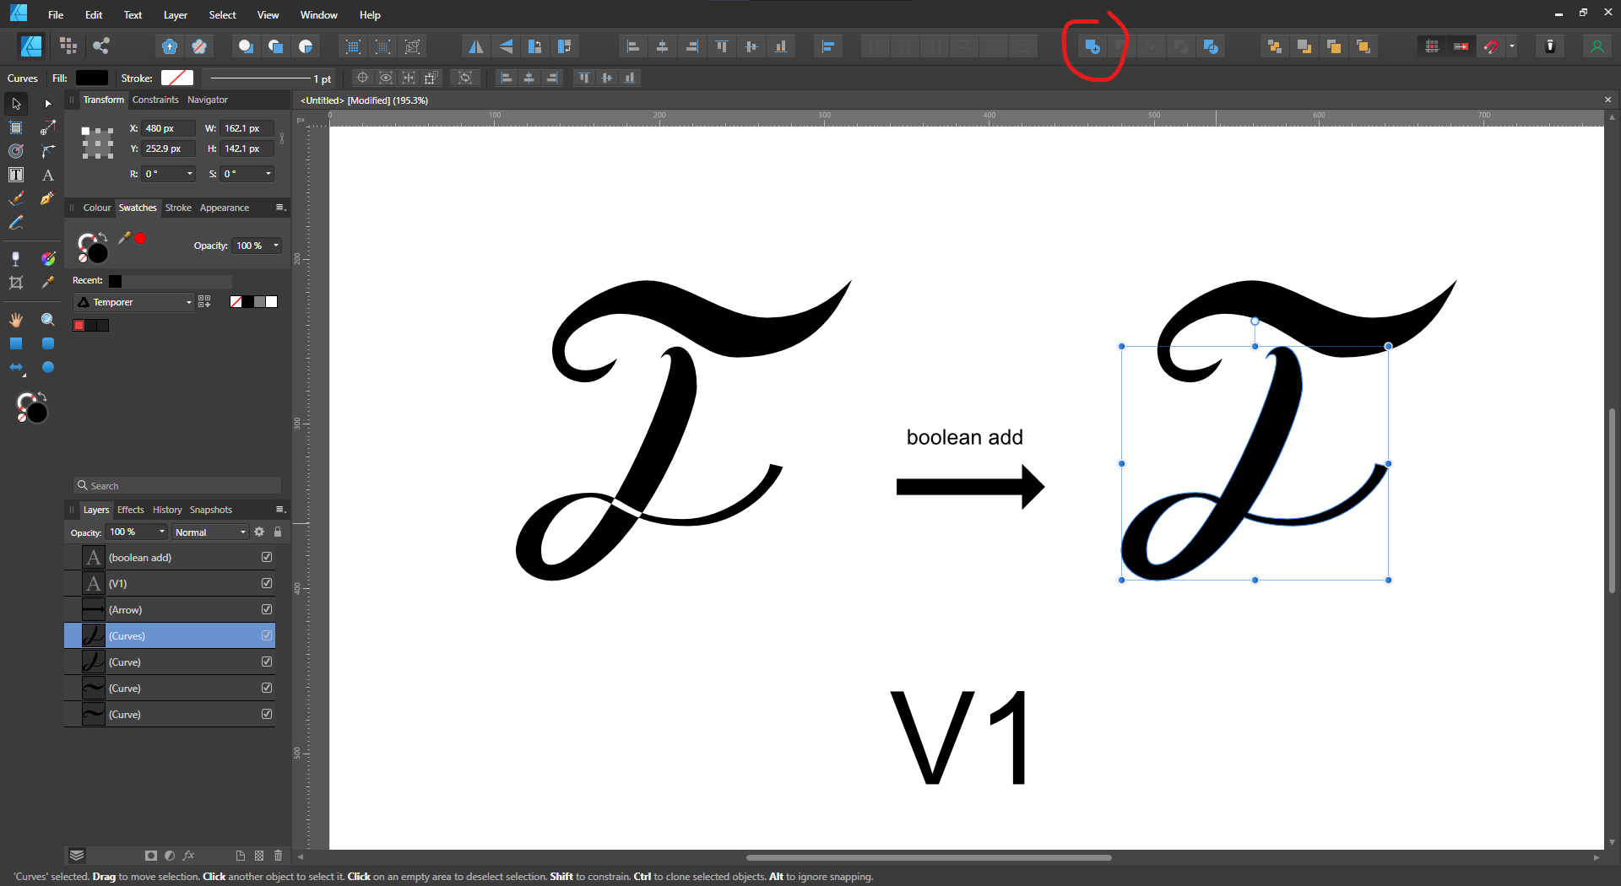Click the Flip Horizontal toolbar icon
Screen dimensions: 1621x886
point(476,46)
